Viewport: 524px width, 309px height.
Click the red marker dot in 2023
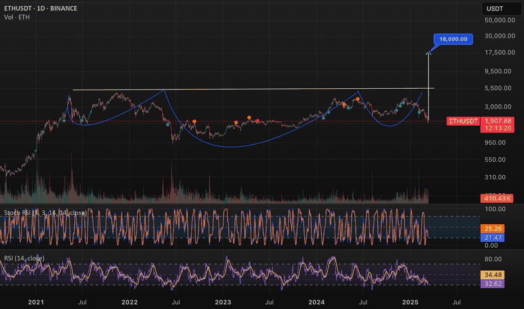coord(258,121)
